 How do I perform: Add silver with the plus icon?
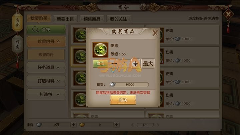coord(73,125)
